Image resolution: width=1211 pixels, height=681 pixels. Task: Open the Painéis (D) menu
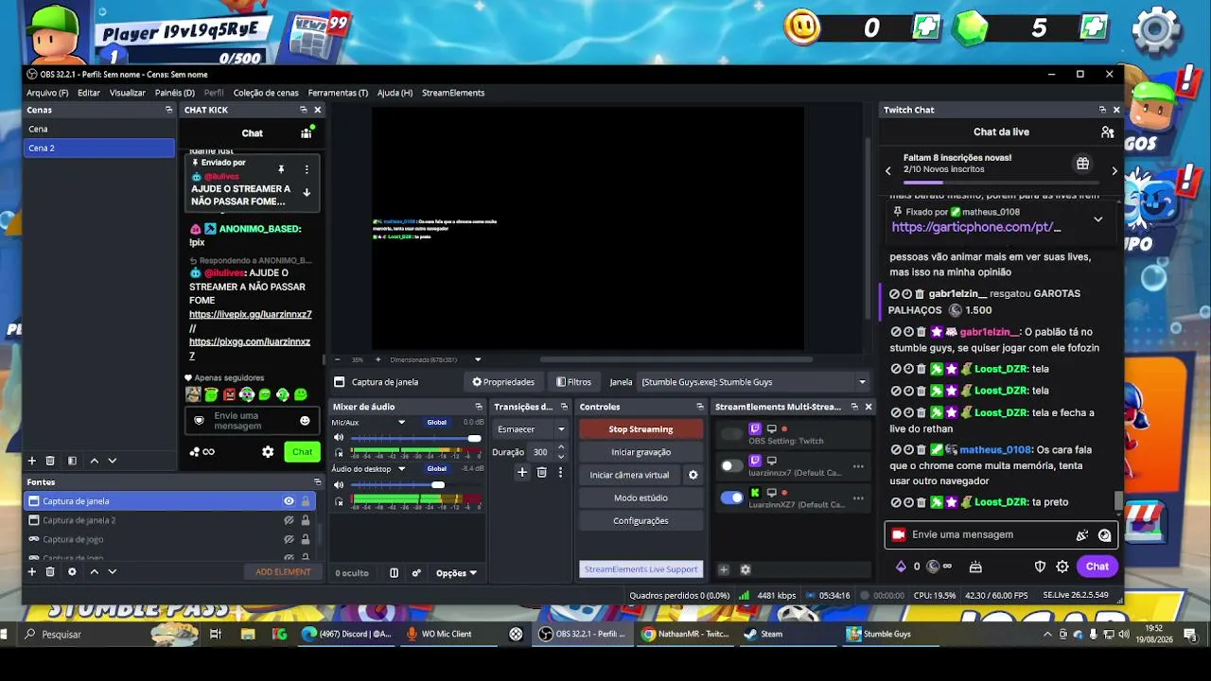pos(175,93)
